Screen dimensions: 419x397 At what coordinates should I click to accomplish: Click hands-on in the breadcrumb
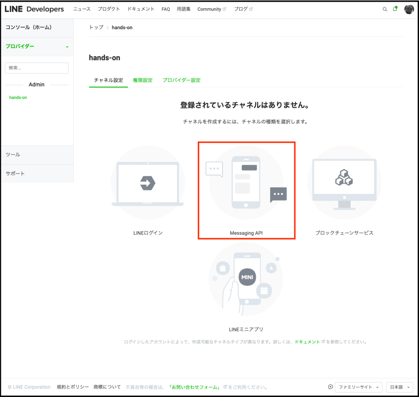click(x=122, y=27)
